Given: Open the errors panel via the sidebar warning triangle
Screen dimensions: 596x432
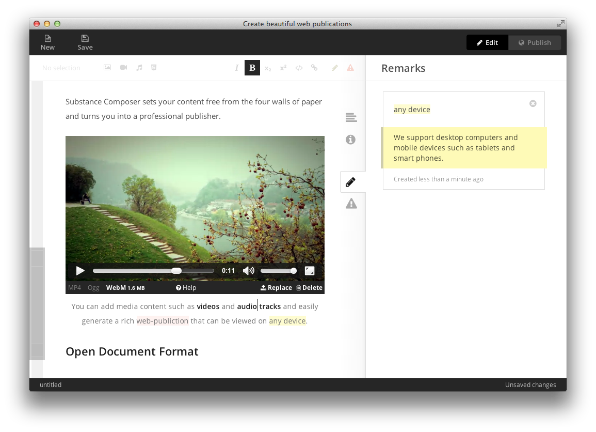Looking at the screenshot, I should pos(351,204).
